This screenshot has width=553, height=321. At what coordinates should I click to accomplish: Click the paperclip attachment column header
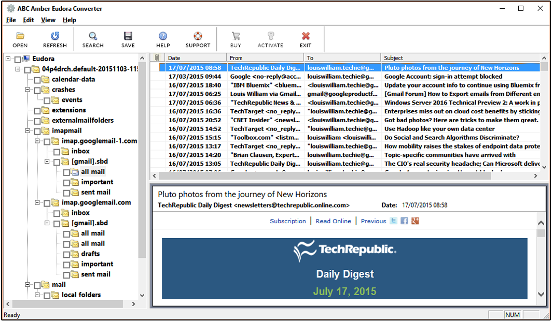[x=157, y=57]
